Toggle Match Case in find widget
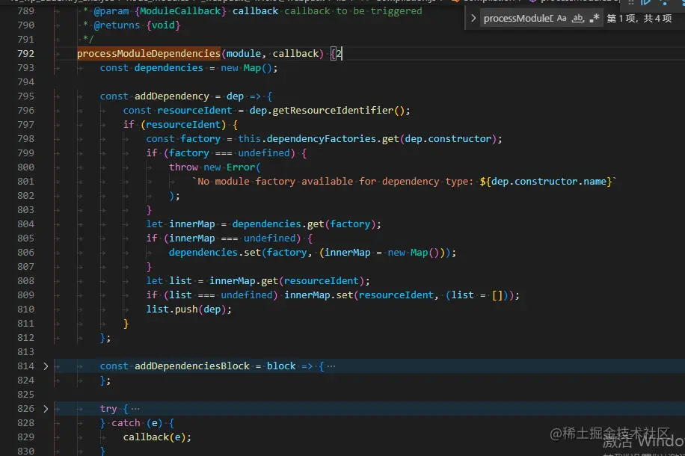This screenshot has height=456, width=685. coord(562,19)
